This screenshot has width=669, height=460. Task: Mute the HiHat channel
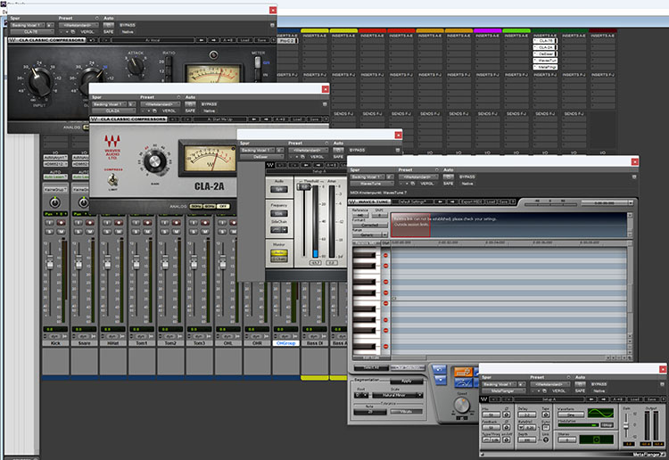pos(119,232)
